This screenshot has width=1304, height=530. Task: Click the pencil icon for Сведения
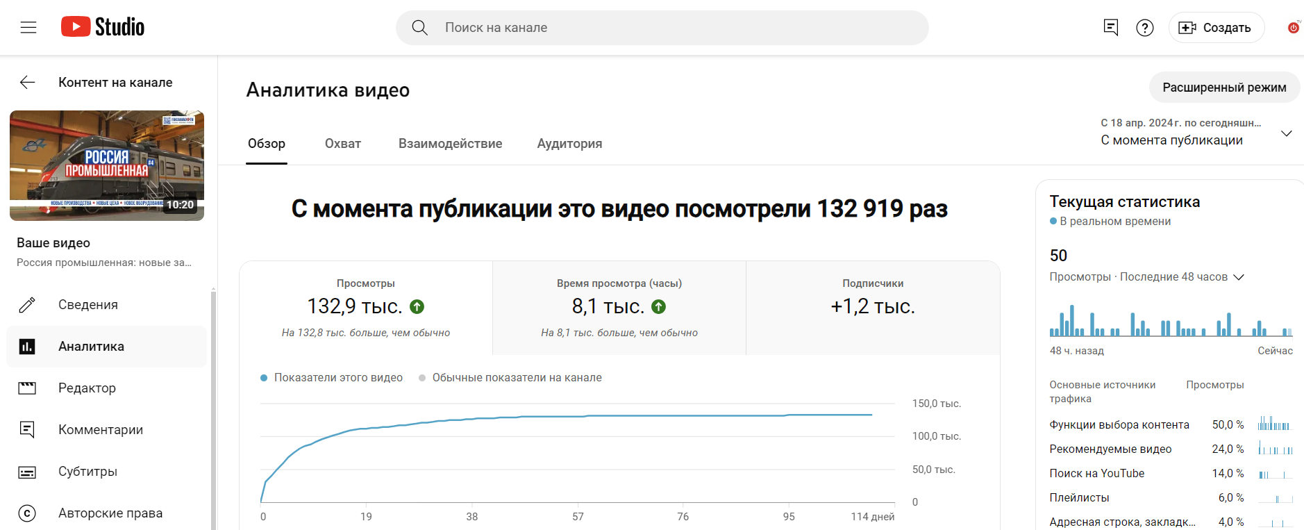[x=27, y=305]
